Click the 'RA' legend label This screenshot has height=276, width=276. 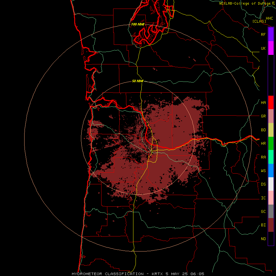[x=263, y=157]
